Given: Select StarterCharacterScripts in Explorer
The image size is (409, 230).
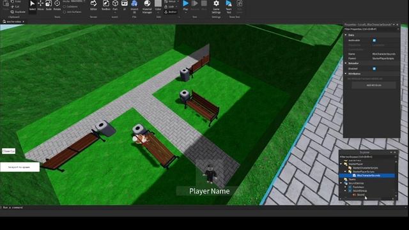Looking at the screenshot, I should point(365,168).
